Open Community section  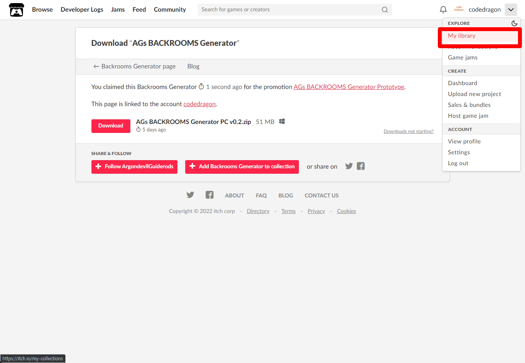pyautogui.click(x=170, y=10)
